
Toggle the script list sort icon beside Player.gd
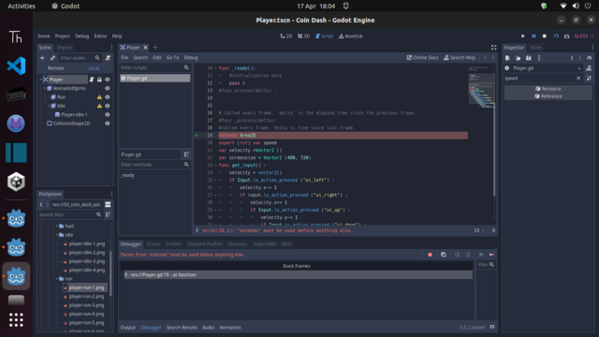pyautogui.click(x=186, y=154)
